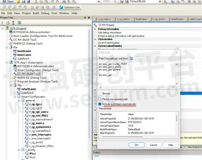Click the RH850 E2 debug tool icon under 1679 project

coord(11,43)
